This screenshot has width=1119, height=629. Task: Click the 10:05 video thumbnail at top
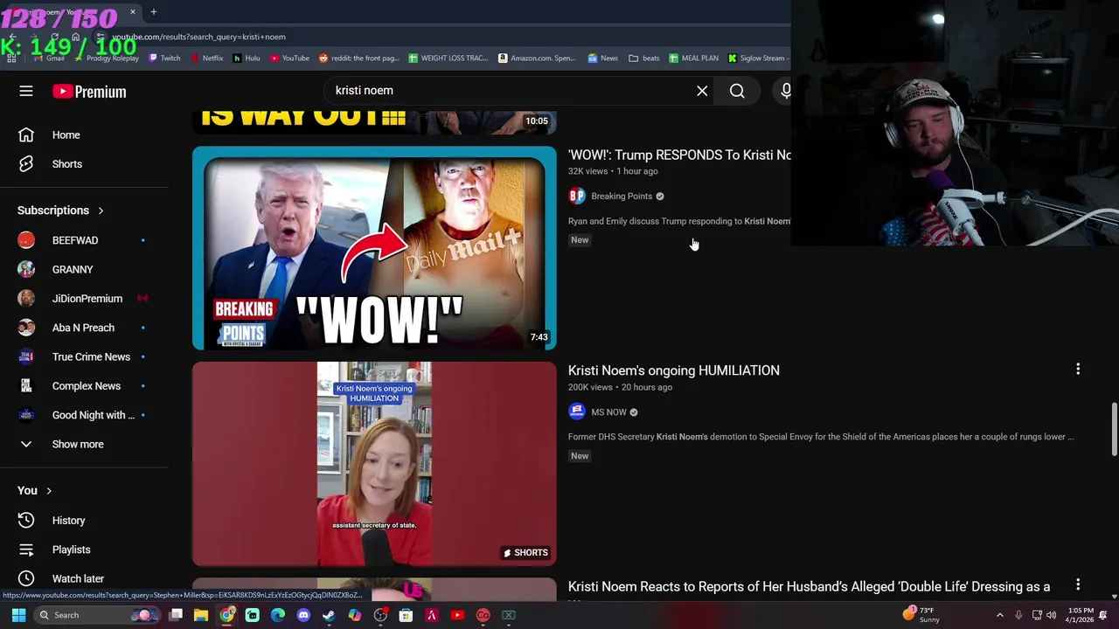coord(374,121)
